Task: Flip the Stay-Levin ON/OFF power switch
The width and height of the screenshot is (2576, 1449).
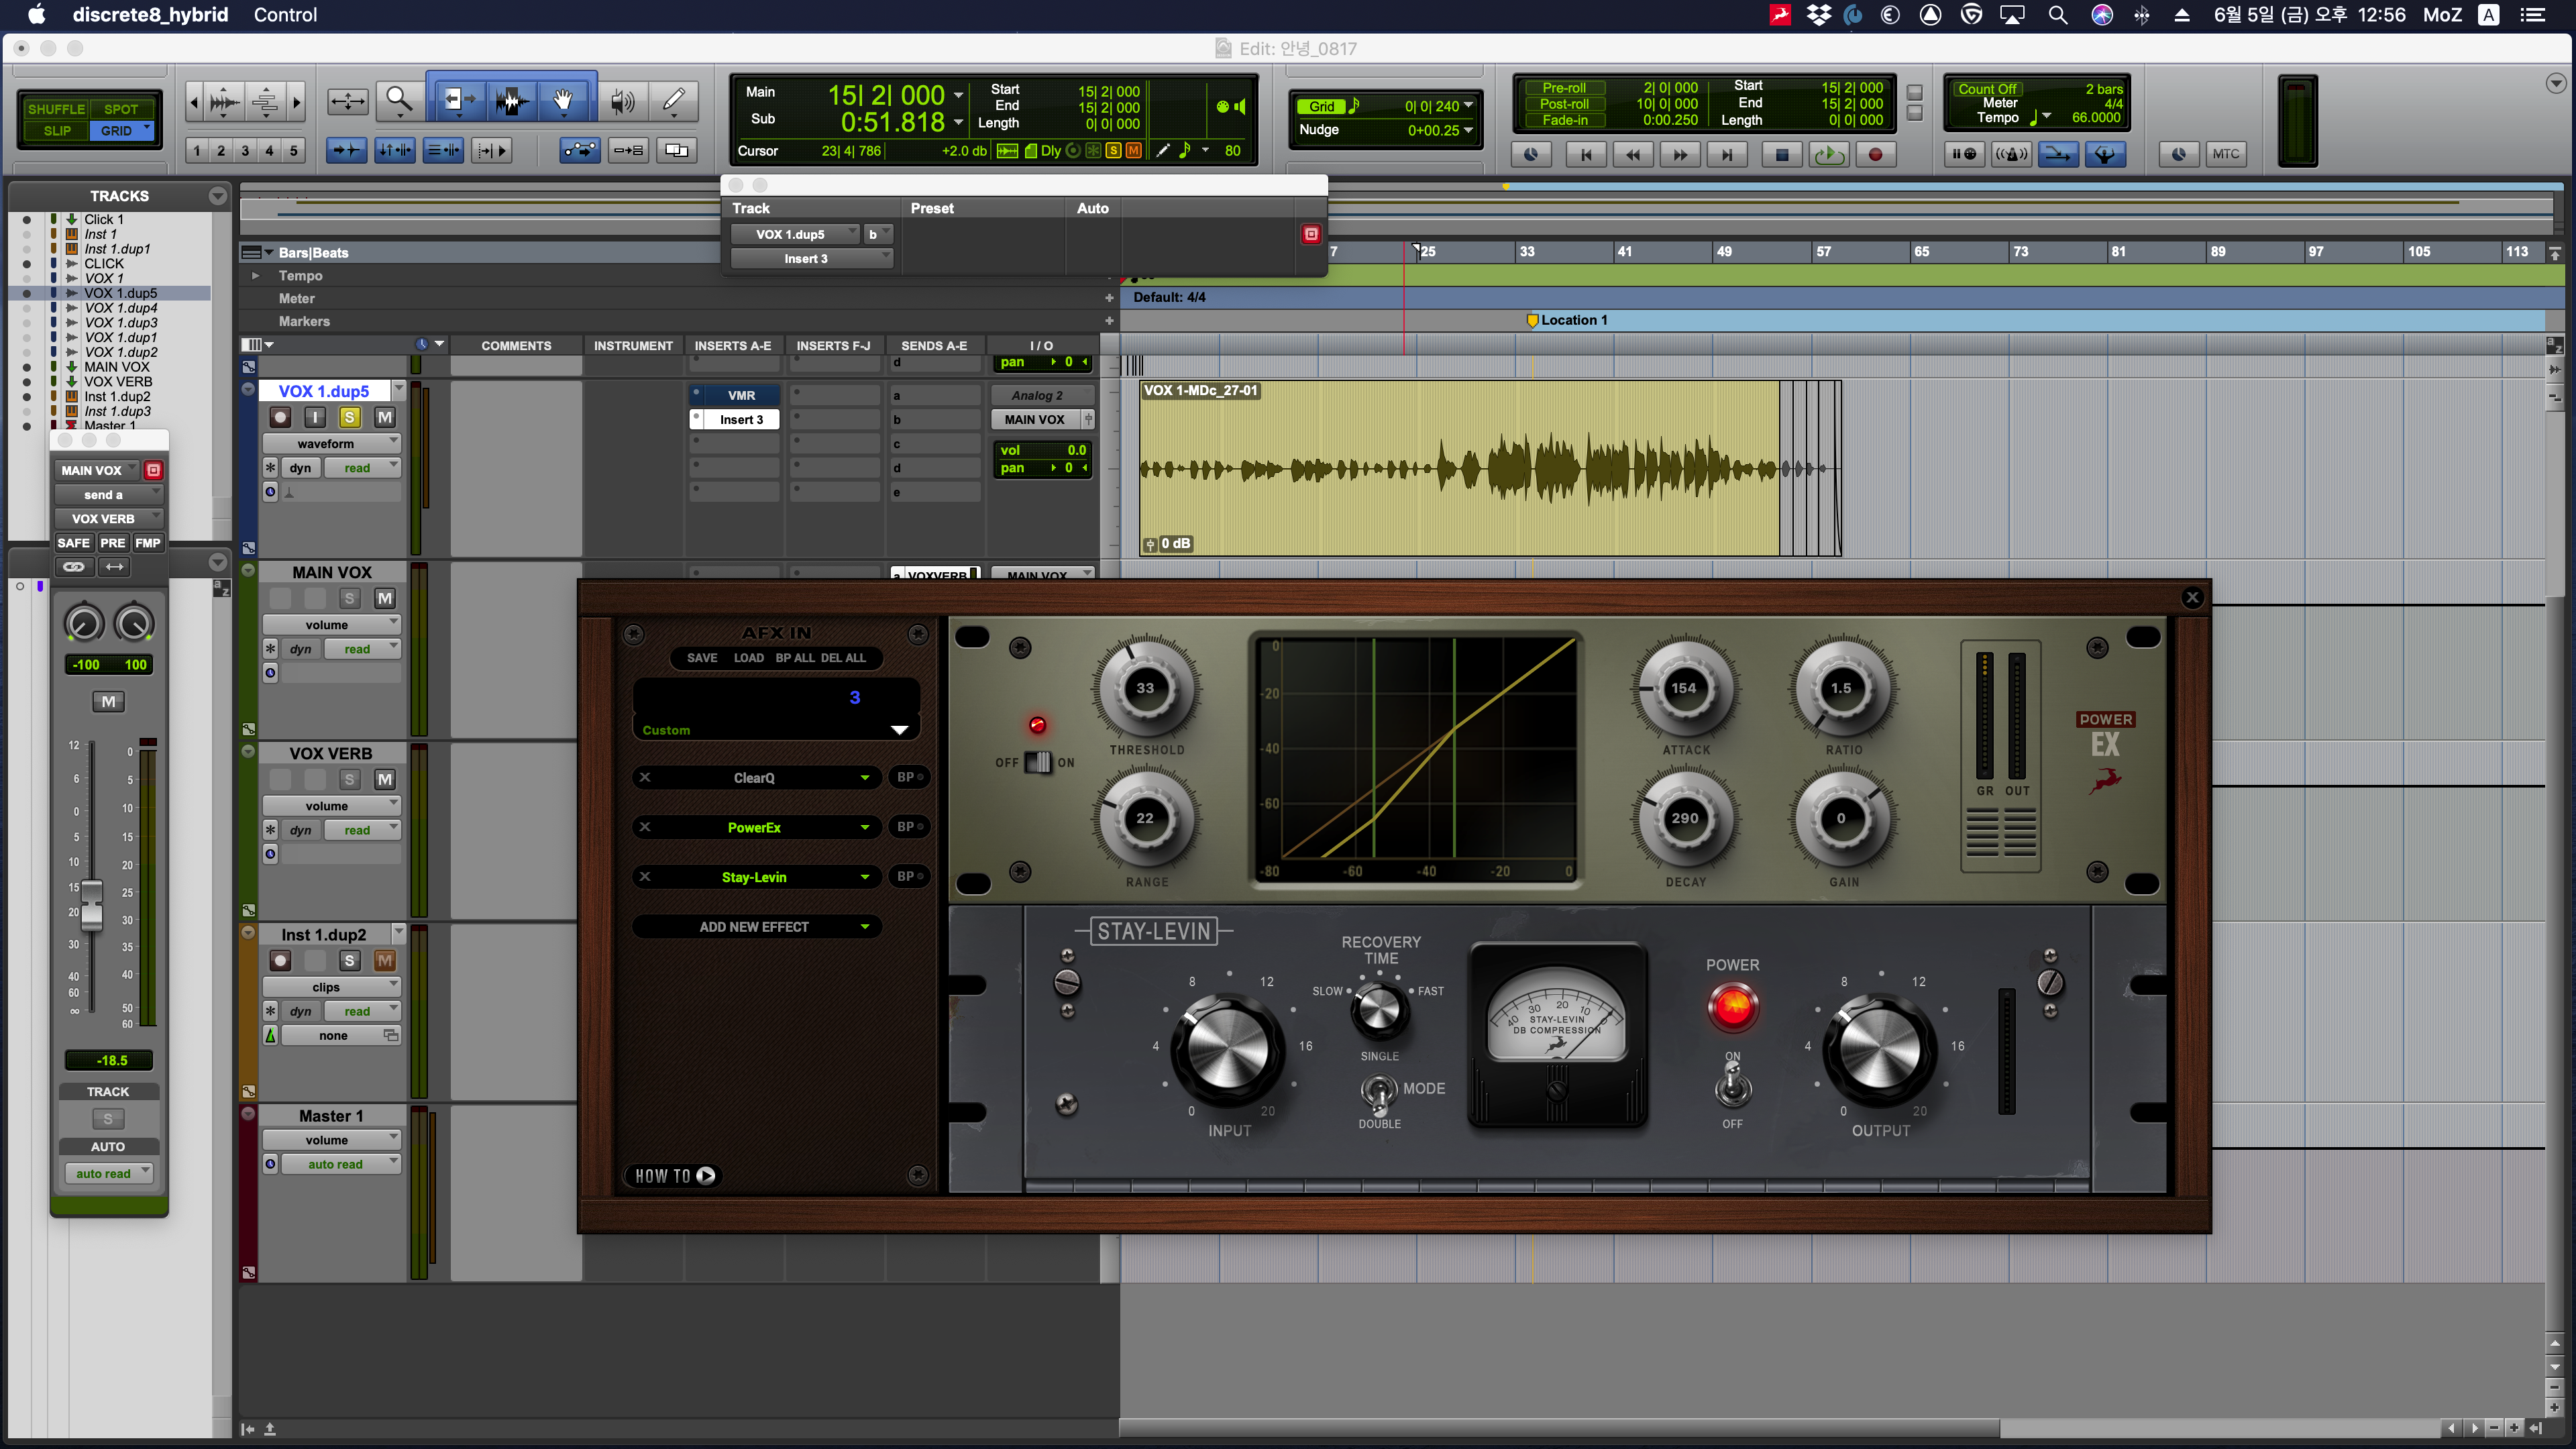Action: pyautogui.click(x=1732, y=1086)
